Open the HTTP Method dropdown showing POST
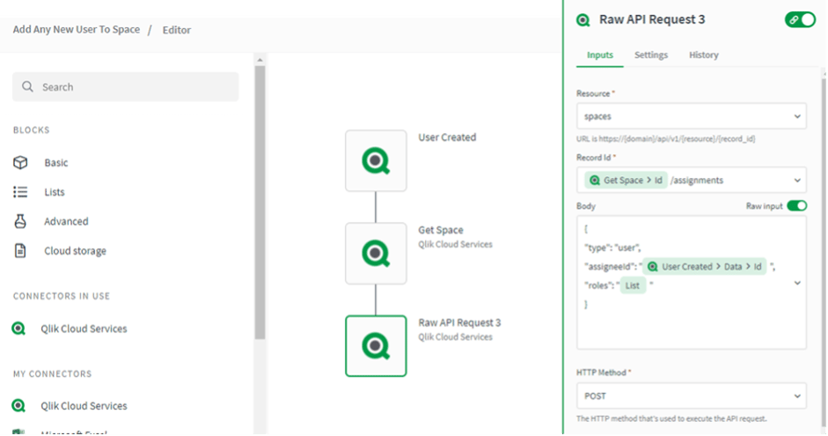Viewport: 828px width, 436px height. [x=692, y=395]
